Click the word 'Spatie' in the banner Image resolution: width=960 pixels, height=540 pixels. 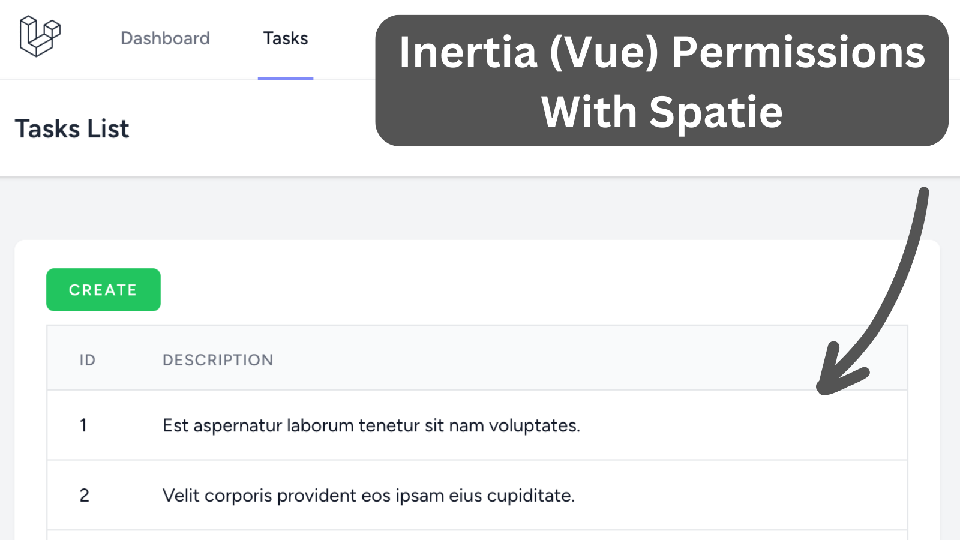[716, 112]
